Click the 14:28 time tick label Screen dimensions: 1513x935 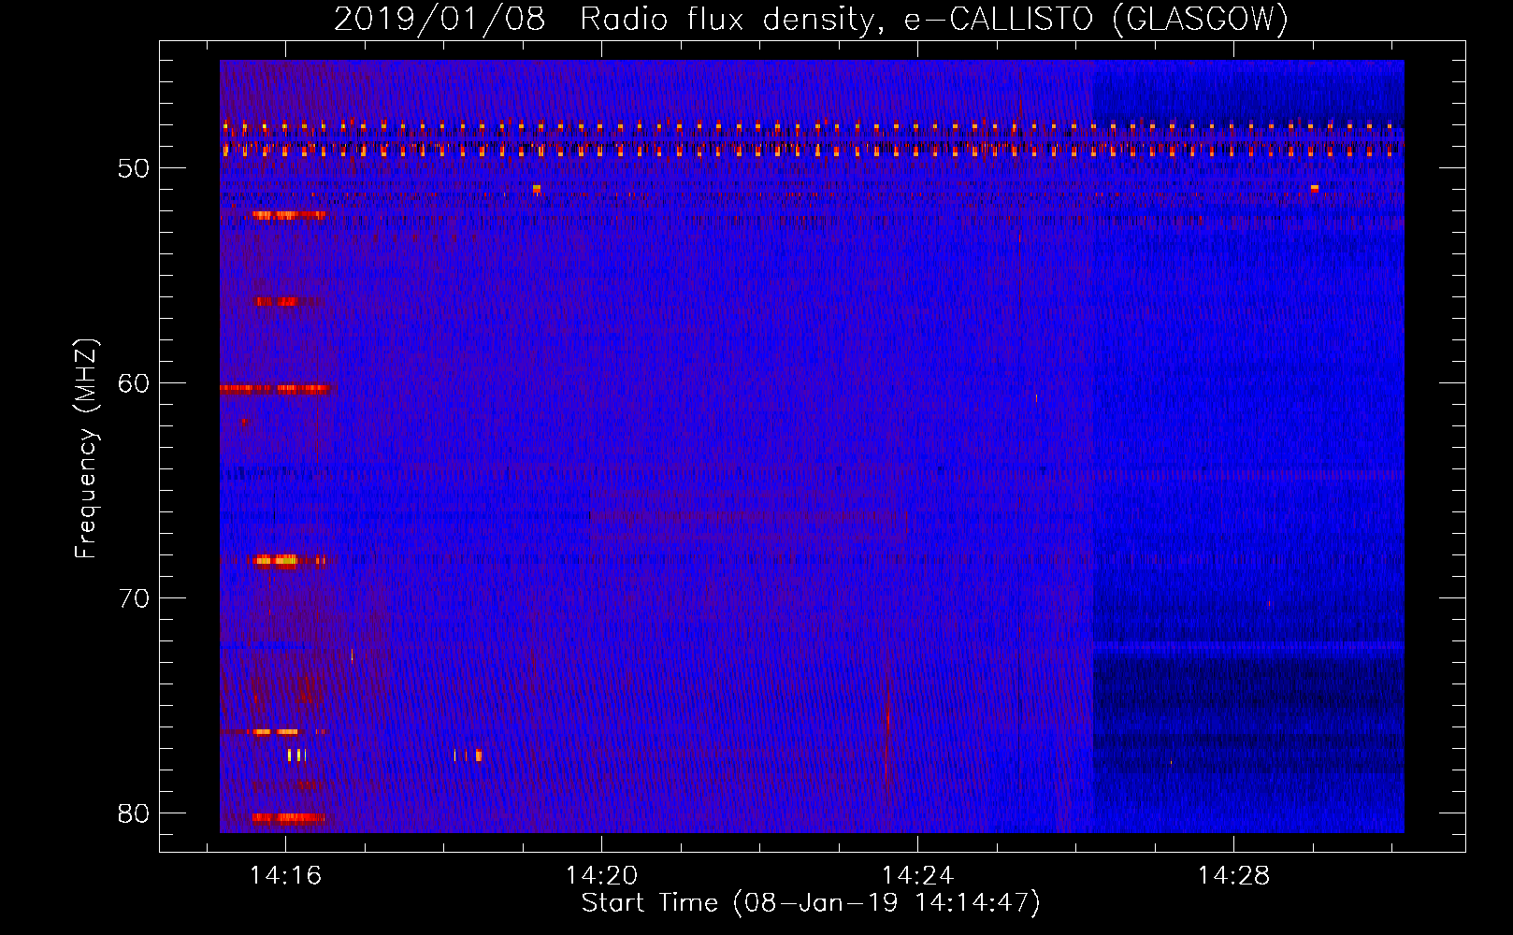pyautogui.click(x=1234, y=875)
